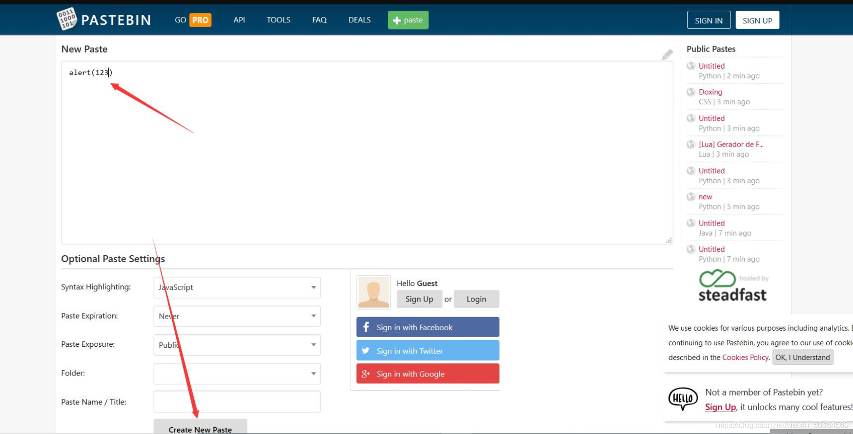Click the SIGN IN button
This screenshot has width=853, height=434.
point(709,20)
